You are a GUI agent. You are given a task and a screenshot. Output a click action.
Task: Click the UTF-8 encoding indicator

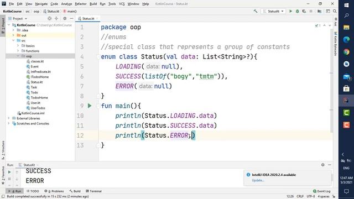pyautogui.click(x=311, y=196)
